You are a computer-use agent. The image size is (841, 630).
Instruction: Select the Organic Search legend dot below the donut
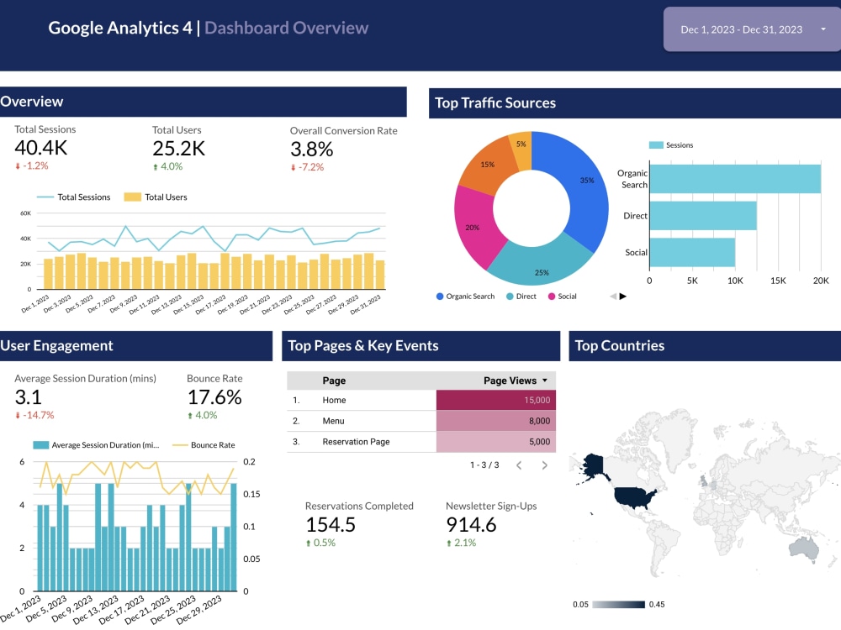(441, 295)
